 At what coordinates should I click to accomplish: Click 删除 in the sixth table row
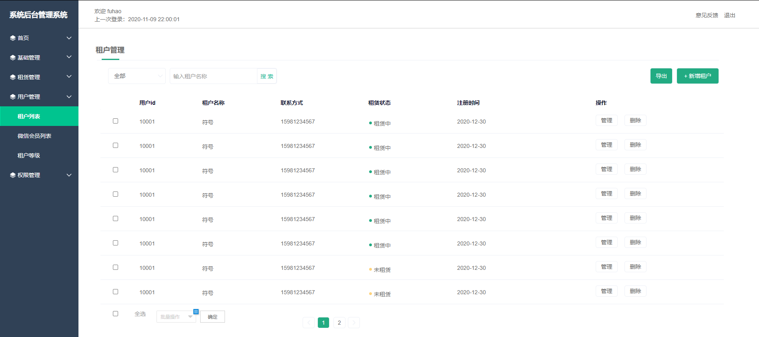(635, 242)
